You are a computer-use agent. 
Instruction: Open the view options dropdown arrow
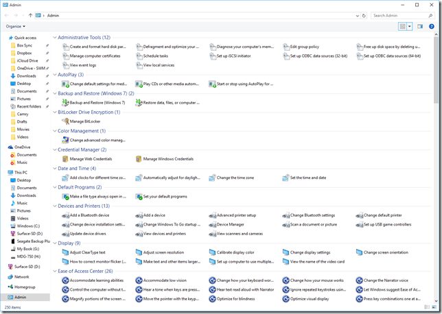tap(410, 27)
